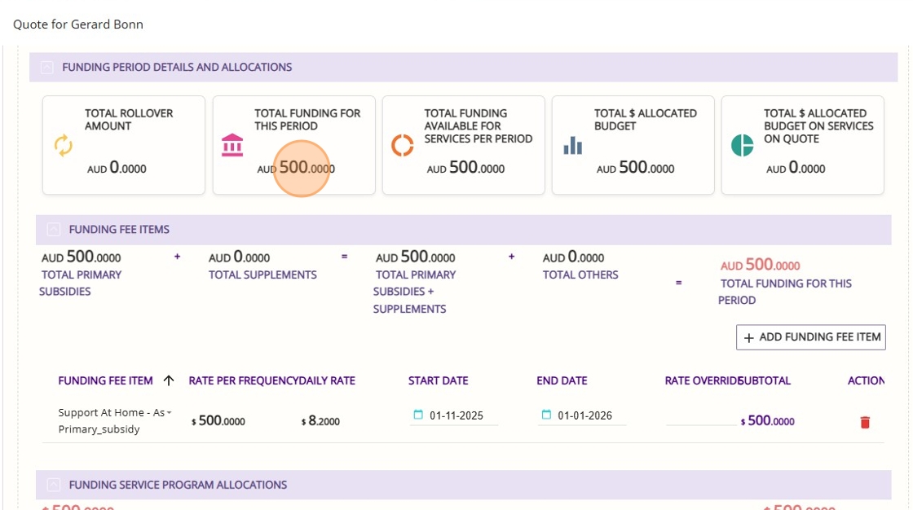Screen dimensions: 913x510
Task: Open the end date calendar picker icon
Action: (547, 415)
